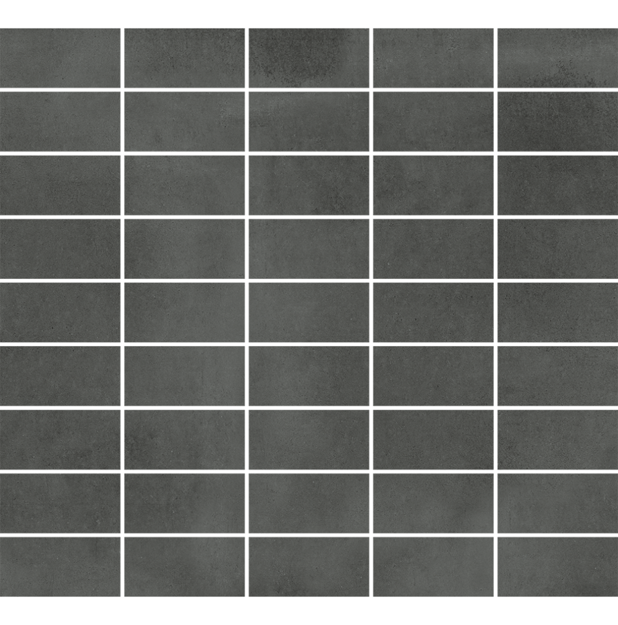The height and width of the screenshot is (625, 618).
Task: Click the darkest horizontal divider line
Action: [309, 153]
